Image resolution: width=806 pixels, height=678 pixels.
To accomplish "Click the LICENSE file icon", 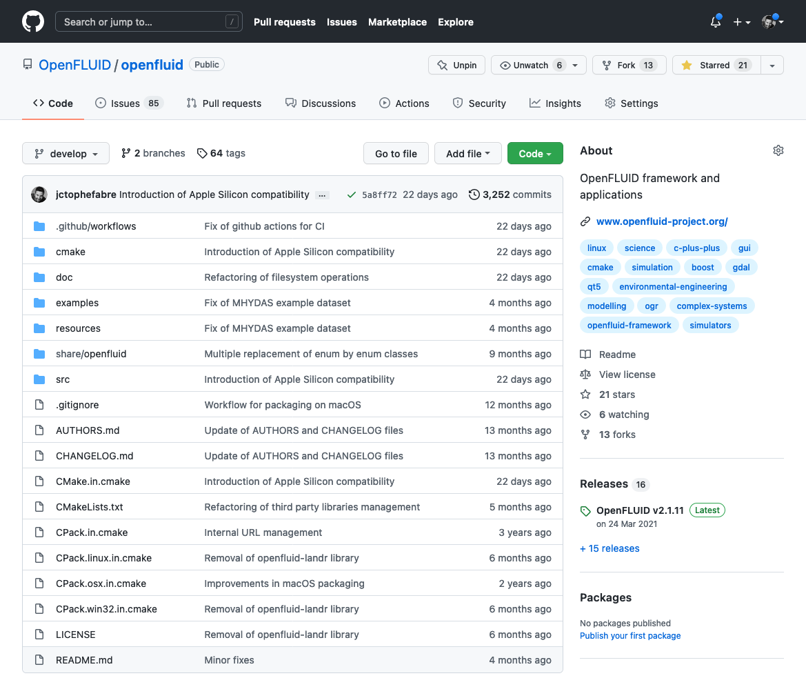I will [x=39, y=635].
